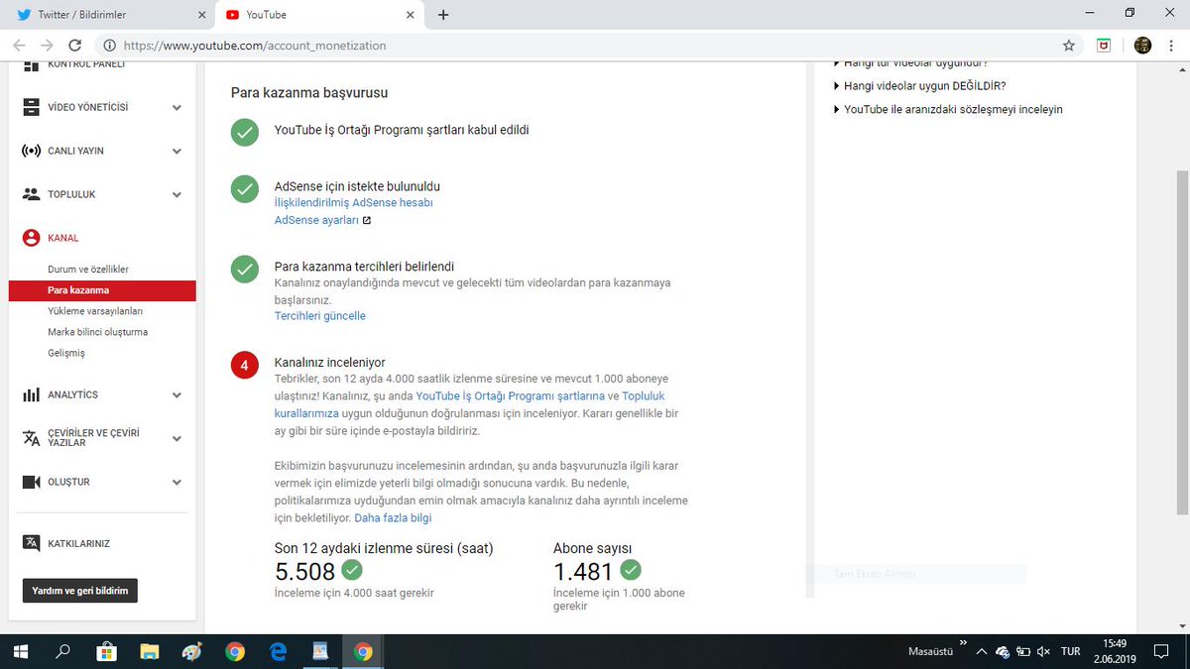The width and height of the screenshot is (1190, 669).
Task: Go forward in browser history
Action: point(47,46)
